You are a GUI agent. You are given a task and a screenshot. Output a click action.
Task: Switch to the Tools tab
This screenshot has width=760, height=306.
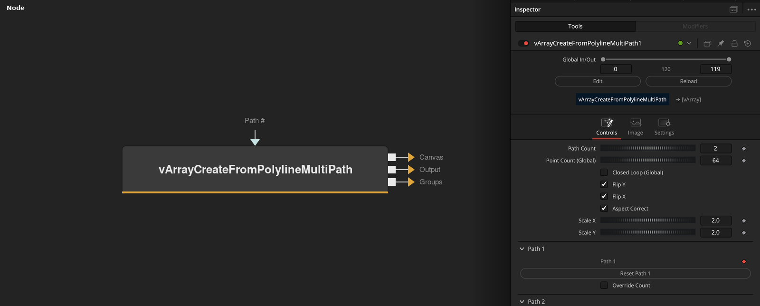click(575, 26)
